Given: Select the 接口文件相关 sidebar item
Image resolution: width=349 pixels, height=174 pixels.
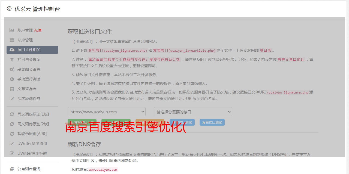Looking at the screenshot, I should point(32,50).
